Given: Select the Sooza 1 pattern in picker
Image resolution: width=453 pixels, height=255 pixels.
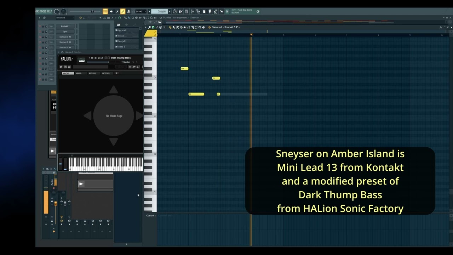Looking at the screenshot, I should pyautogui.click(x=126, y=47).
